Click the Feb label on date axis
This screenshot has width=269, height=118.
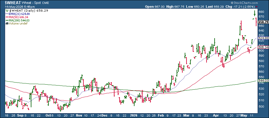click(x=161, y=115)
